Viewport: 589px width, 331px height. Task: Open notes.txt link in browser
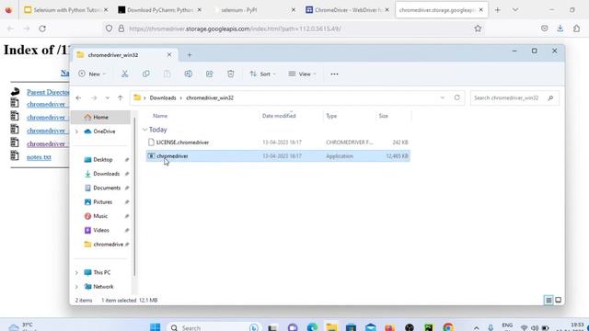click(39, 157)
